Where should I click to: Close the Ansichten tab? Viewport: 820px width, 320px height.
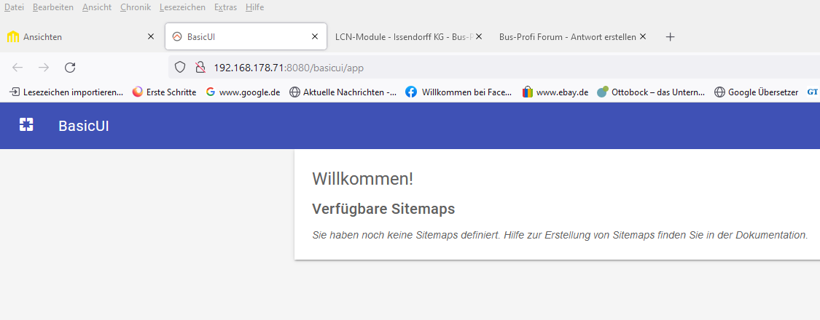pyautogui.click(x=151, y=36)
